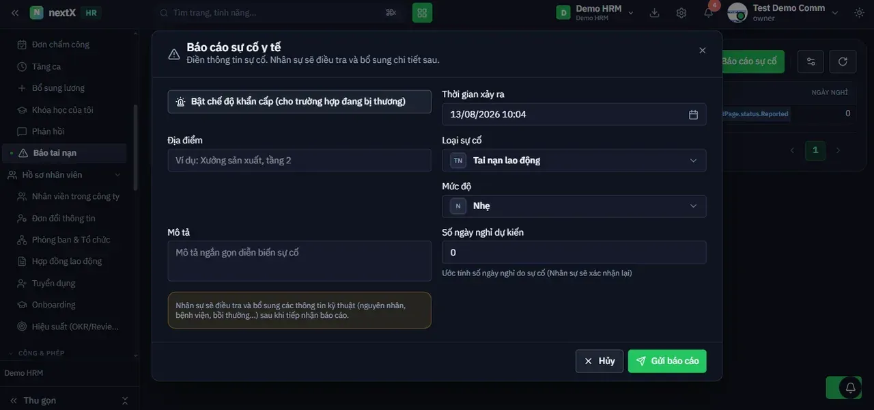
Task: Click the refresh icon behind the dialog
Action: point(843,61)
